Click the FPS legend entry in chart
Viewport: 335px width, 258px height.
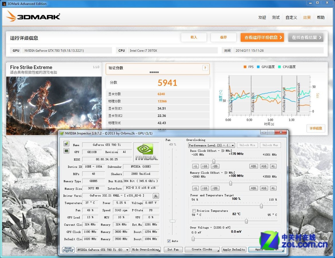coord(248,67)
